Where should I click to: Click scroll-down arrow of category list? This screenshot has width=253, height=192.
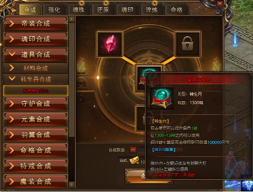[72, 184]
